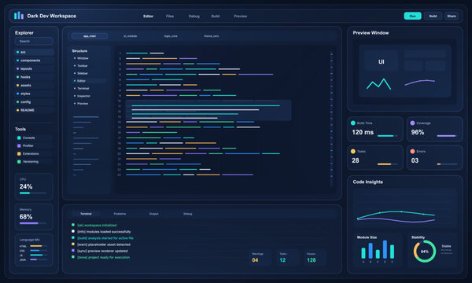Click the purple Profiler tool icon
The width and height of the screenshot is (472, 283).
click(x=19, y=145)
